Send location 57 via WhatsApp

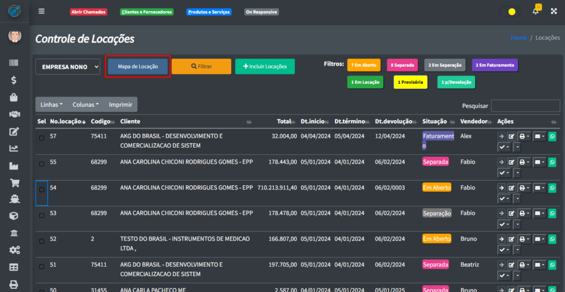pos(552,137)
